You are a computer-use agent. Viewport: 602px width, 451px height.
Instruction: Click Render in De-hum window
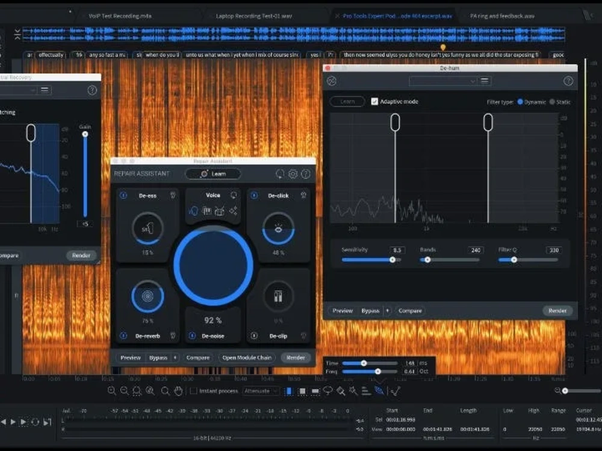[x=557, y=311]
